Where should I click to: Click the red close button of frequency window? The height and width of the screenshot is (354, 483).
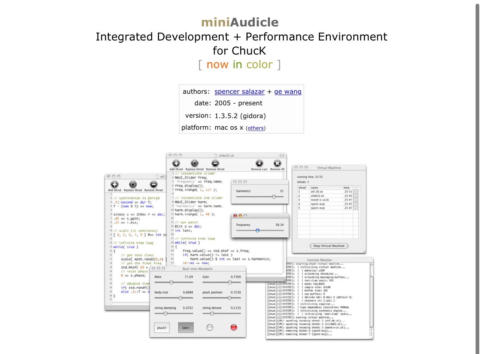tap(235, 216)
